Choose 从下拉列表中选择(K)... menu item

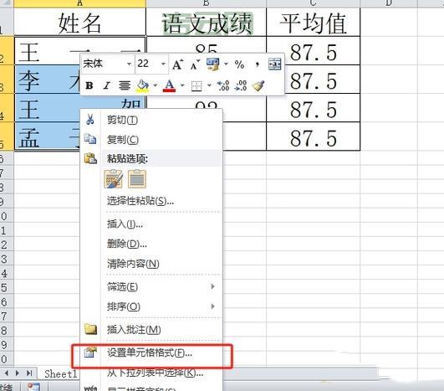[x=151, y=373]
